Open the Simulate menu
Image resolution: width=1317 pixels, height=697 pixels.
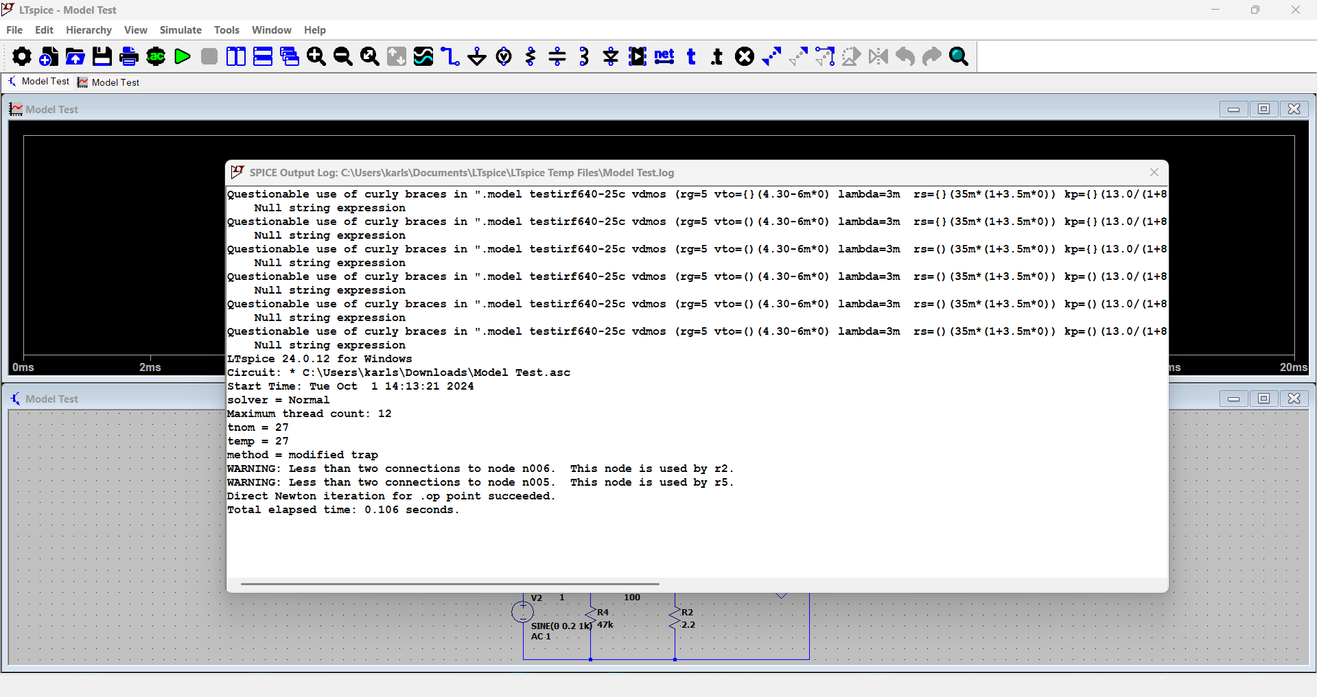[x=180, y=30]
